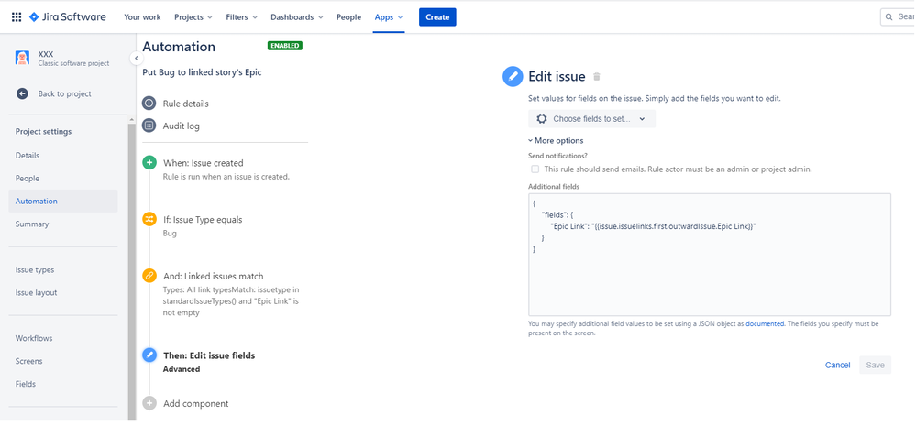Screen dimensions: 916x426
Task: Follow the documented link
Action: (x=765, y=323)
